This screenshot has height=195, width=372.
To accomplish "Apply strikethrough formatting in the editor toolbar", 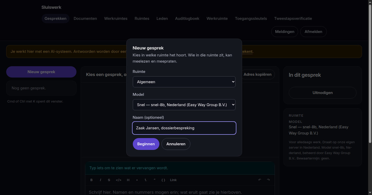I will (109, 180).
